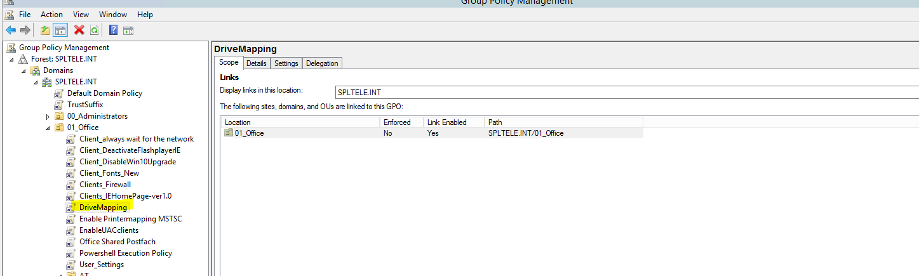919x276 pixels.
Task: Click the SPLTELE.INT domain icon in tree
Action: [48, 82]
